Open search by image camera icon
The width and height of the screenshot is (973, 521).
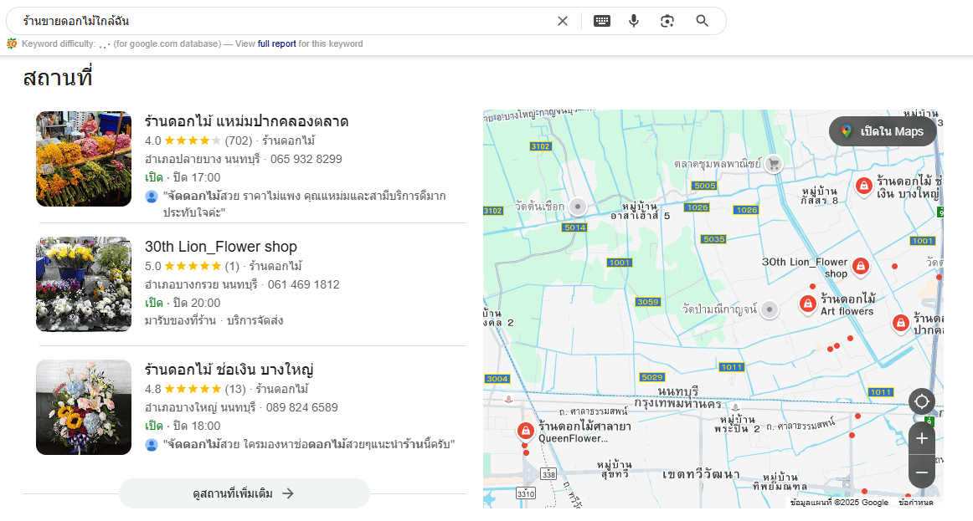click(667, 21)
